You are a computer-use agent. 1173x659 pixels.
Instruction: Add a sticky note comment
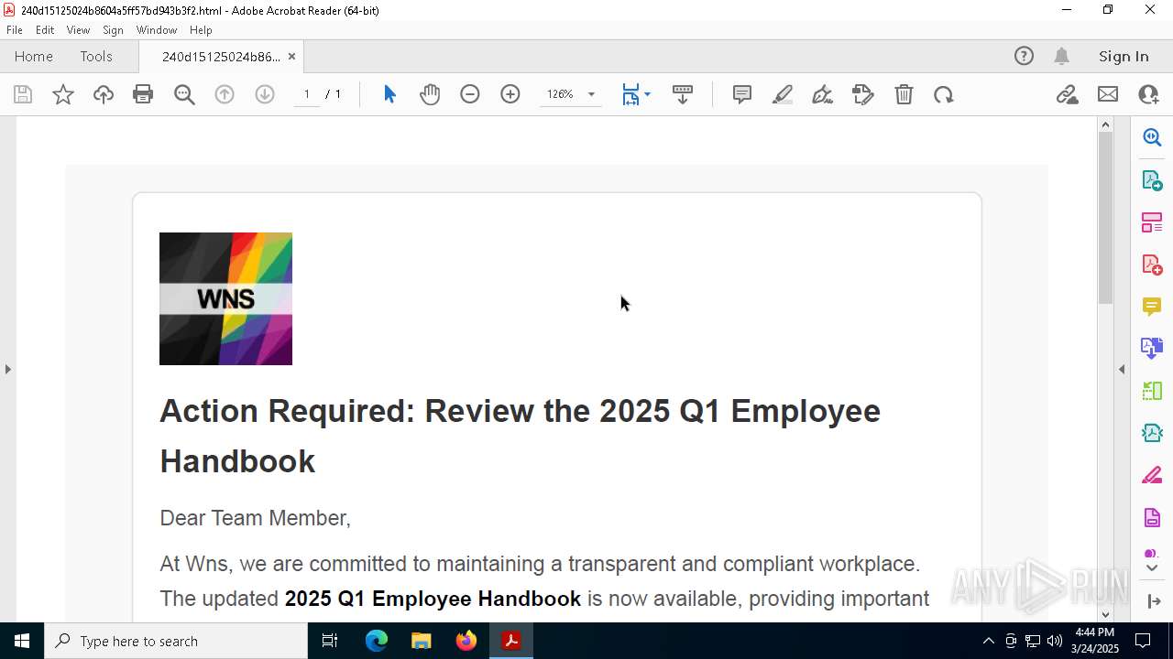[742, 94]
